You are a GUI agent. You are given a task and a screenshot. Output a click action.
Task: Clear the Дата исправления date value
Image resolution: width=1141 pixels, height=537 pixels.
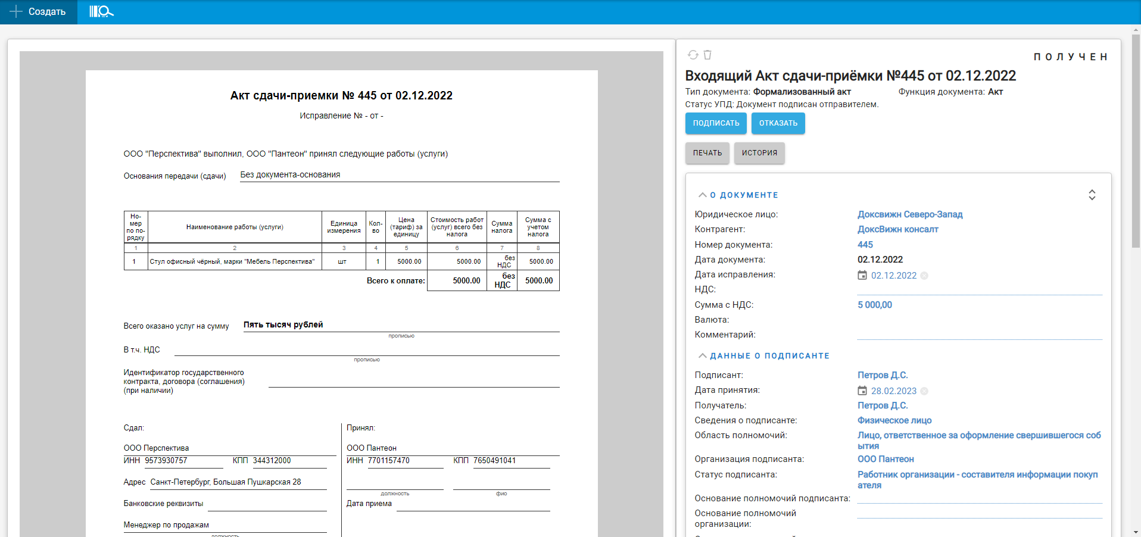[924, 276]
